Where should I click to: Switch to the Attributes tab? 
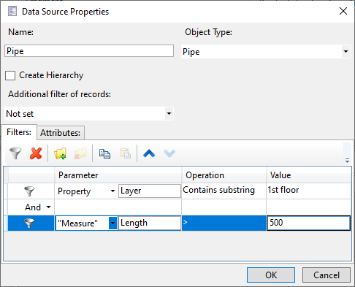(61, 133)
